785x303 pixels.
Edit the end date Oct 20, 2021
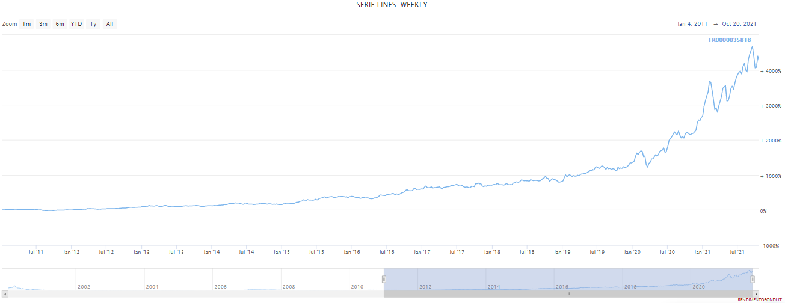(739, 24)
